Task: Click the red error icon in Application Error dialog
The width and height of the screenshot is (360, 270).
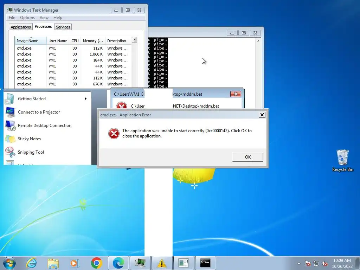Action: [x=114, y=133]
